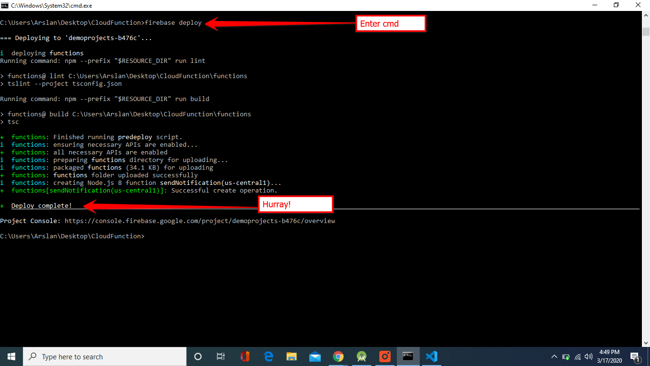650x366 pixels.
Task: Click 'preparing functions directory for uploading...' line
Action: [114, 160]
